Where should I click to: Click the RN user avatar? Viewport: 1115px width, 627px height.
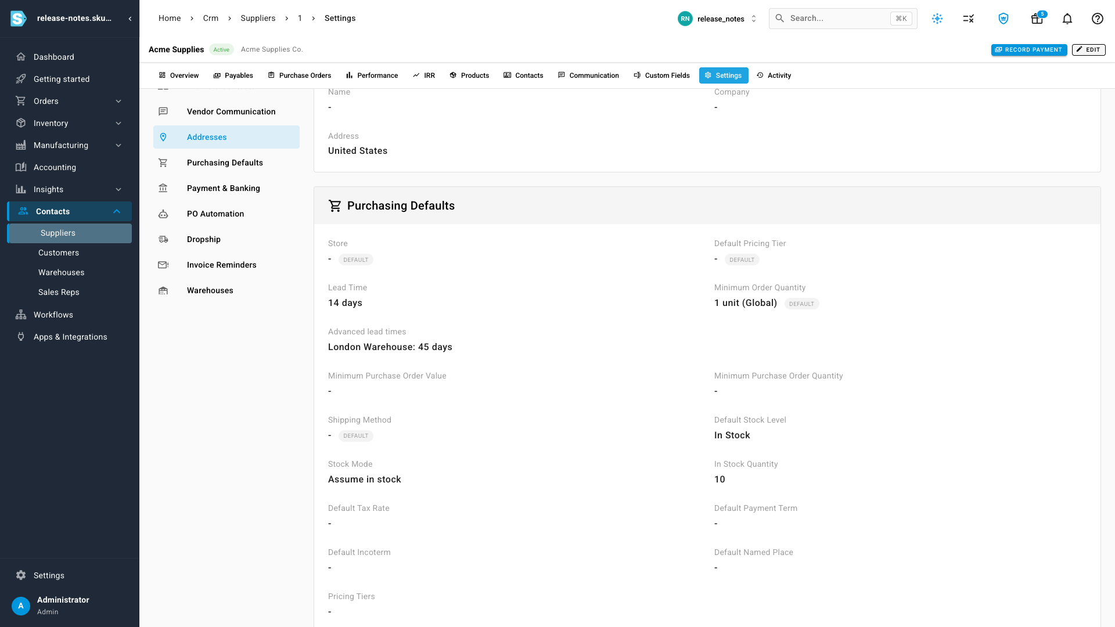[685, 19]
